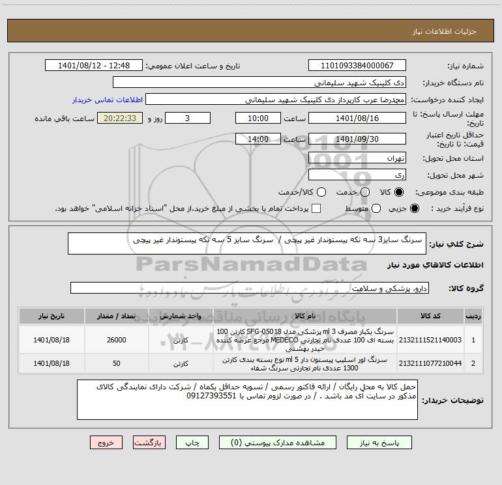The image size is (502, 485).
Task: Toggle the اسناد خزانه اسلامی payment checkbox
Action: coord(316,208)
